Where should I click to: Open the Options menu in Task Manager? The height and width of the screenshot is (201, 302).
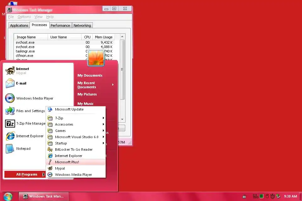(24, 17)
